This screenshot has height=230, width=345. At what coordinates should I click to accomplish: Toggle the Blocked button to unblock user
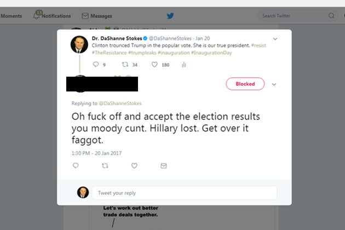[245, 84]
